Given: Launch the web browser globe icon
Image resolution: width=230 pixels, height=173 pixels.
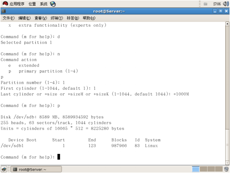Looking at the screenshot, I should (x=53, y=4).
